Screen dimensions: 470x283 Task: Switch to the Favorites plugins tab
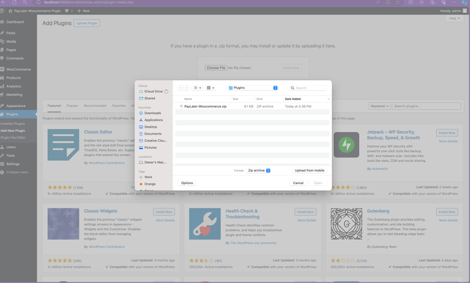coord(119,106)
